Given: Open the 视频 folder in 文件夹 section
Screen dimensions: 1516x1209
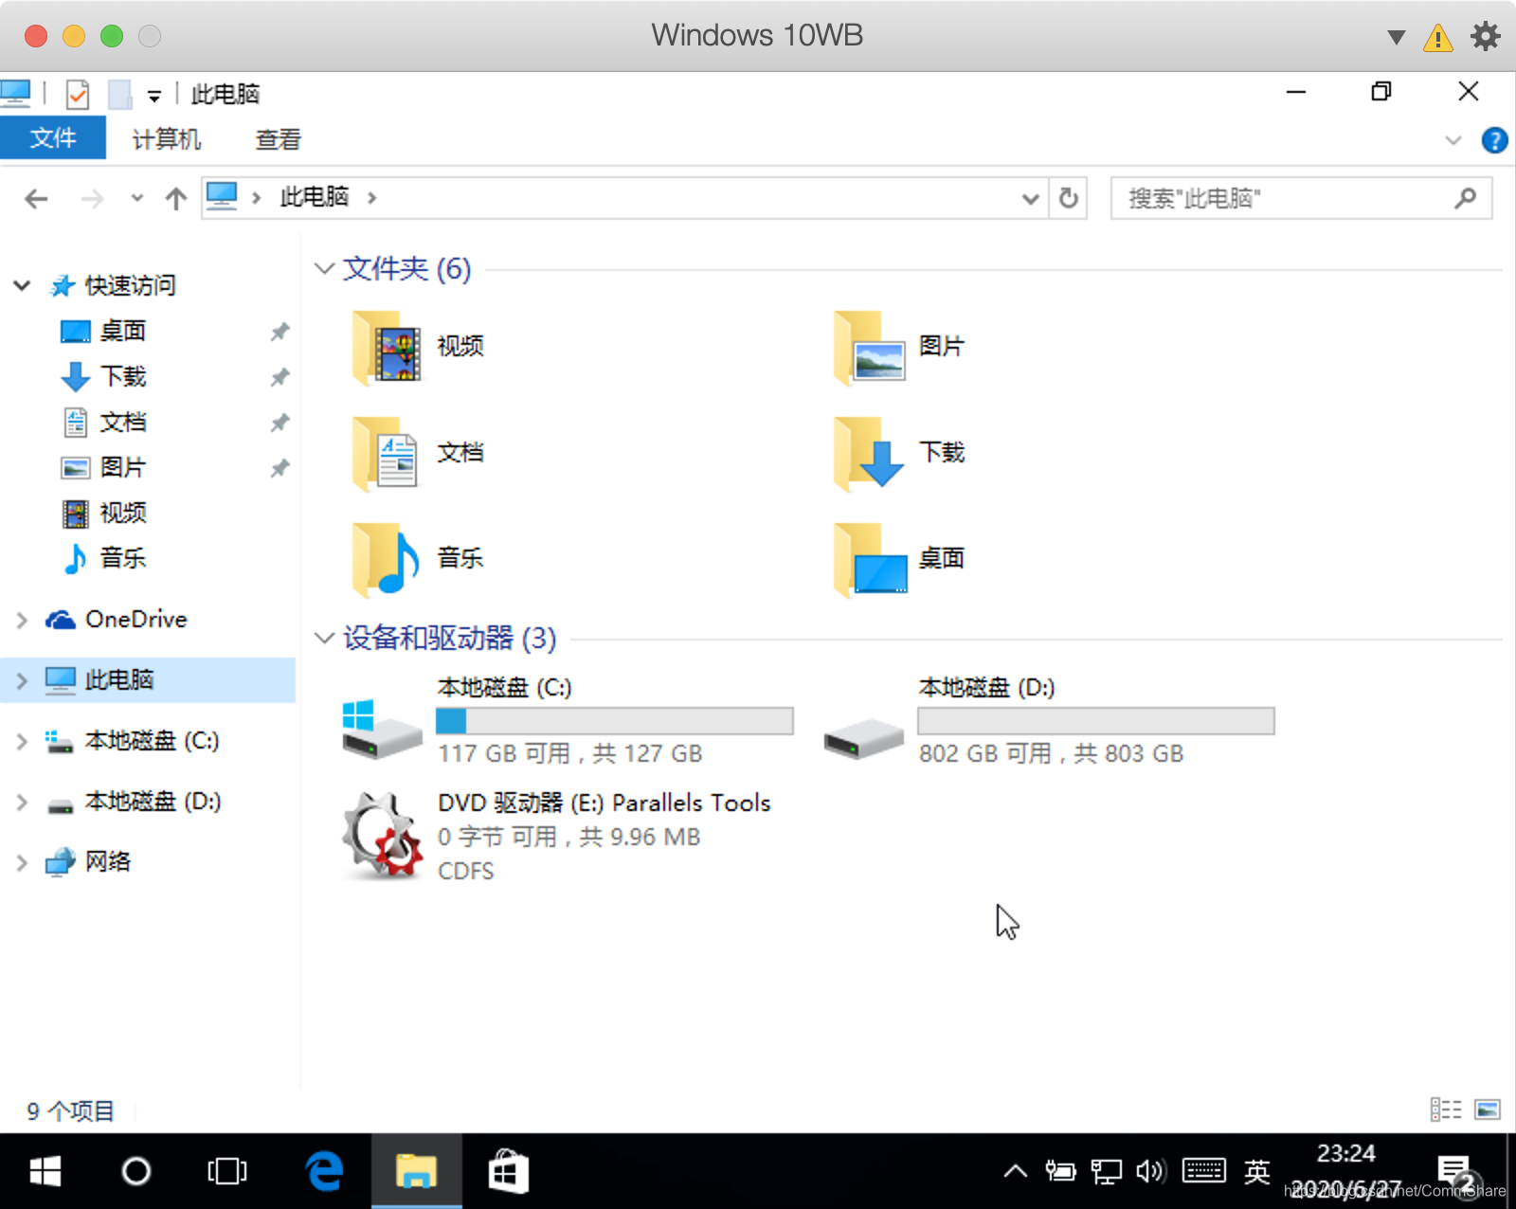Looking at the screenshot, I should pyautogui.click(x=418, y=347).
